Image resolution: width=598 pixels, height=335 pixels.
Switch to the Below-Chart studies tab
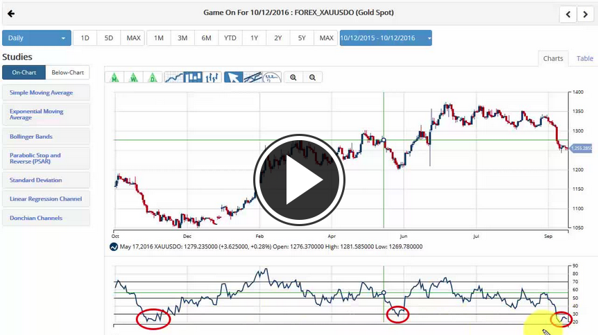click(67, 72)
